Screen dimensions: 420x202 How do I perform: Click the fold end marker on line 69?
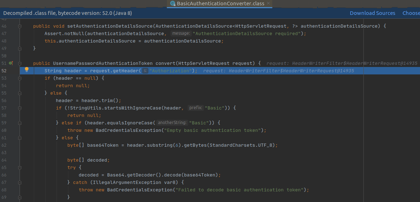[20, 197]
